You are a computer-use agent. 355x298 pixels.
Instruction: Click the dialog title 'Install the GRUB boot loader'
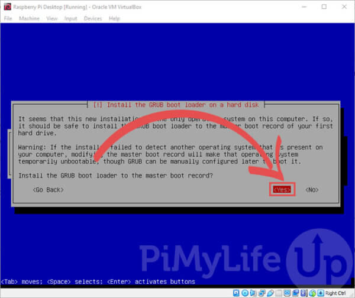coord(176,105)
